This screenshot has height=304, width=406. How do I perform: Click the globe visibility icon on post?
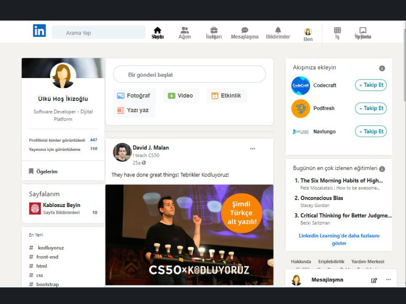point(144,163)
